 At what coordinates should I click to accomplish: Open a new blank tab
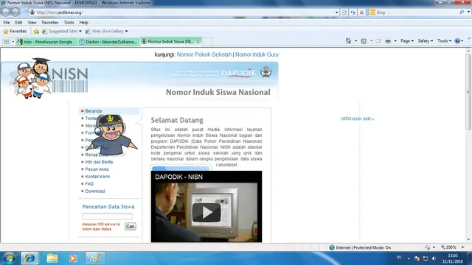(x=207, y=41)
